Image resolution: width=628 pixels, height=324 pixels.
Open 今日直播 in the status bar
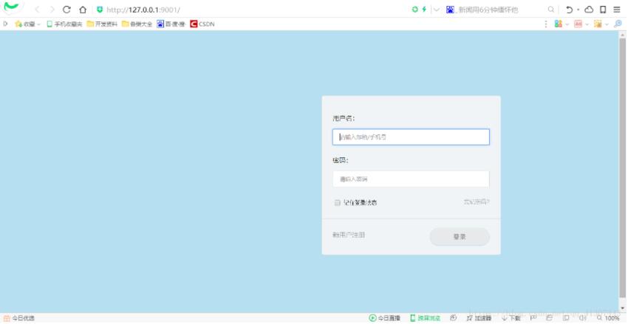coord(385,318)
